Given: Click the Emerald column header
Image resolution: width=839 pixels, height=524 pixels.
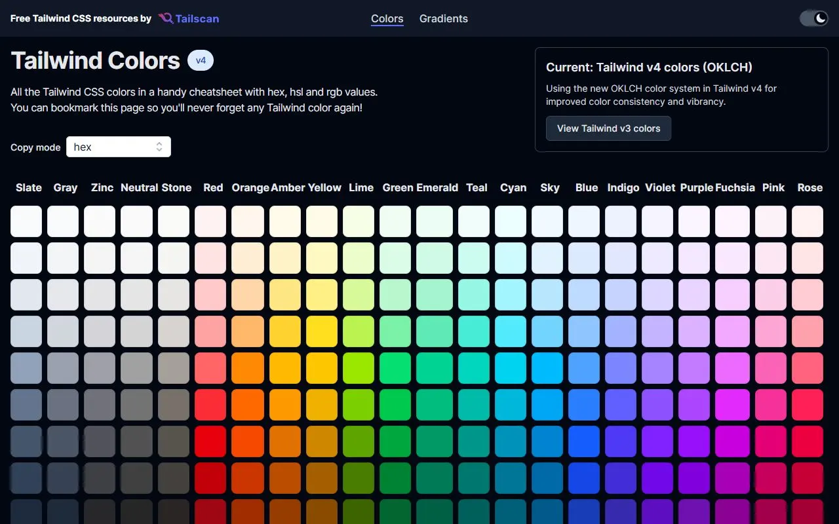Looking at the screenshot, I should [437, 187].
